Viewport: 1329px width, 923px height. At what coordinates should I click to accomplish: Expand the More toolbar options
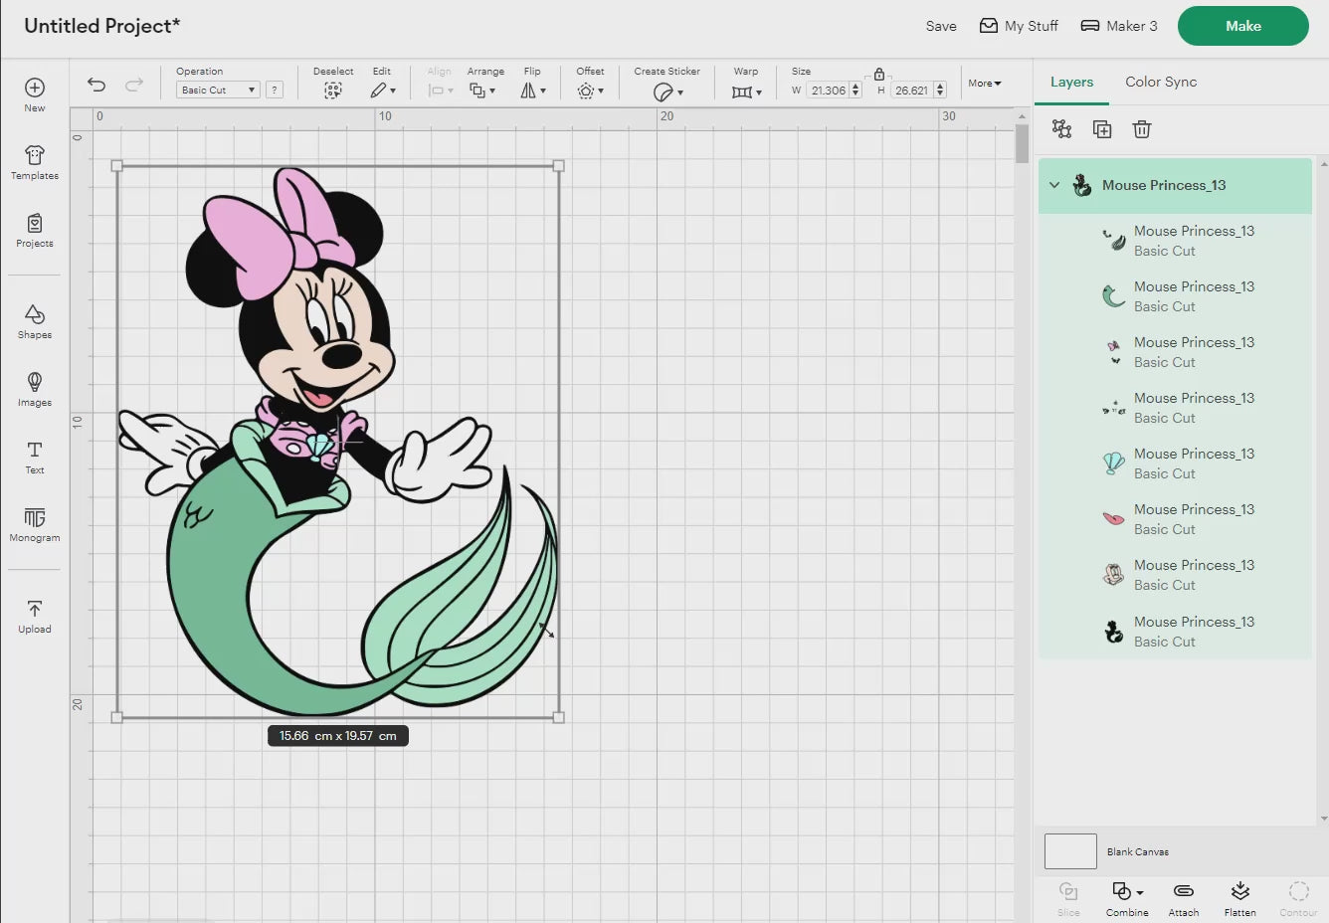985,84
